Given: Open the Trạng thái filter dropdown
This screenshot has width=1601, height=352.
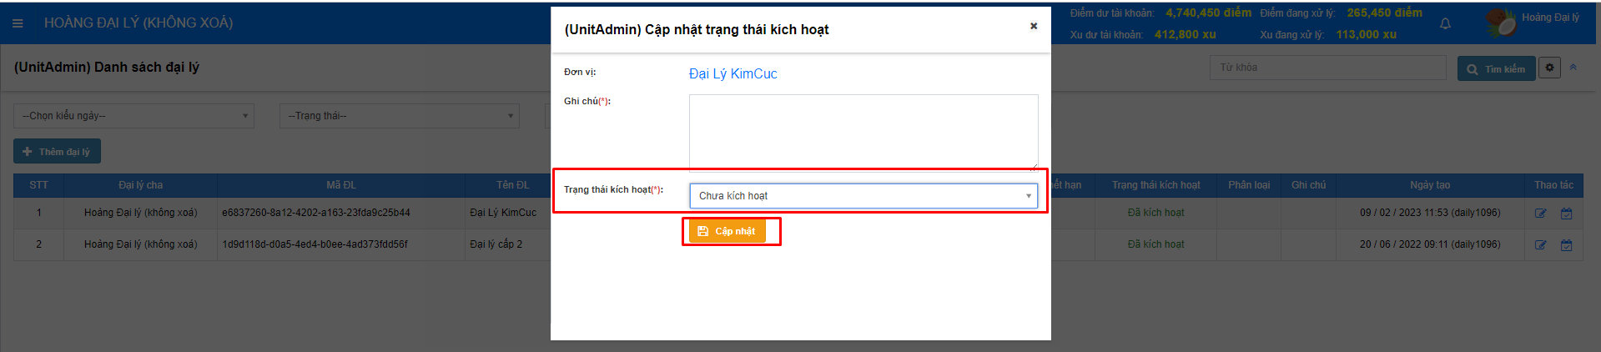Looking at the screenshot, I should tap(399, 116).
